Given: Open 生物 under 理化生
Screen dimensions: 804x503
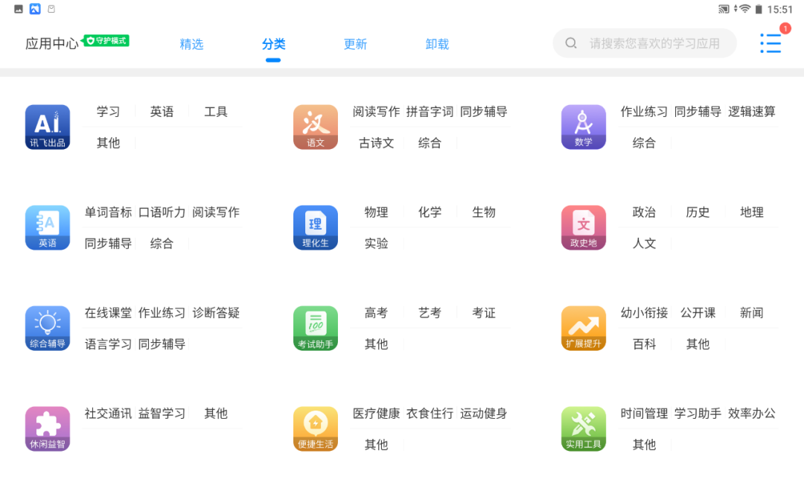Looking at the screenshot, I should click(x=484, y=212).
